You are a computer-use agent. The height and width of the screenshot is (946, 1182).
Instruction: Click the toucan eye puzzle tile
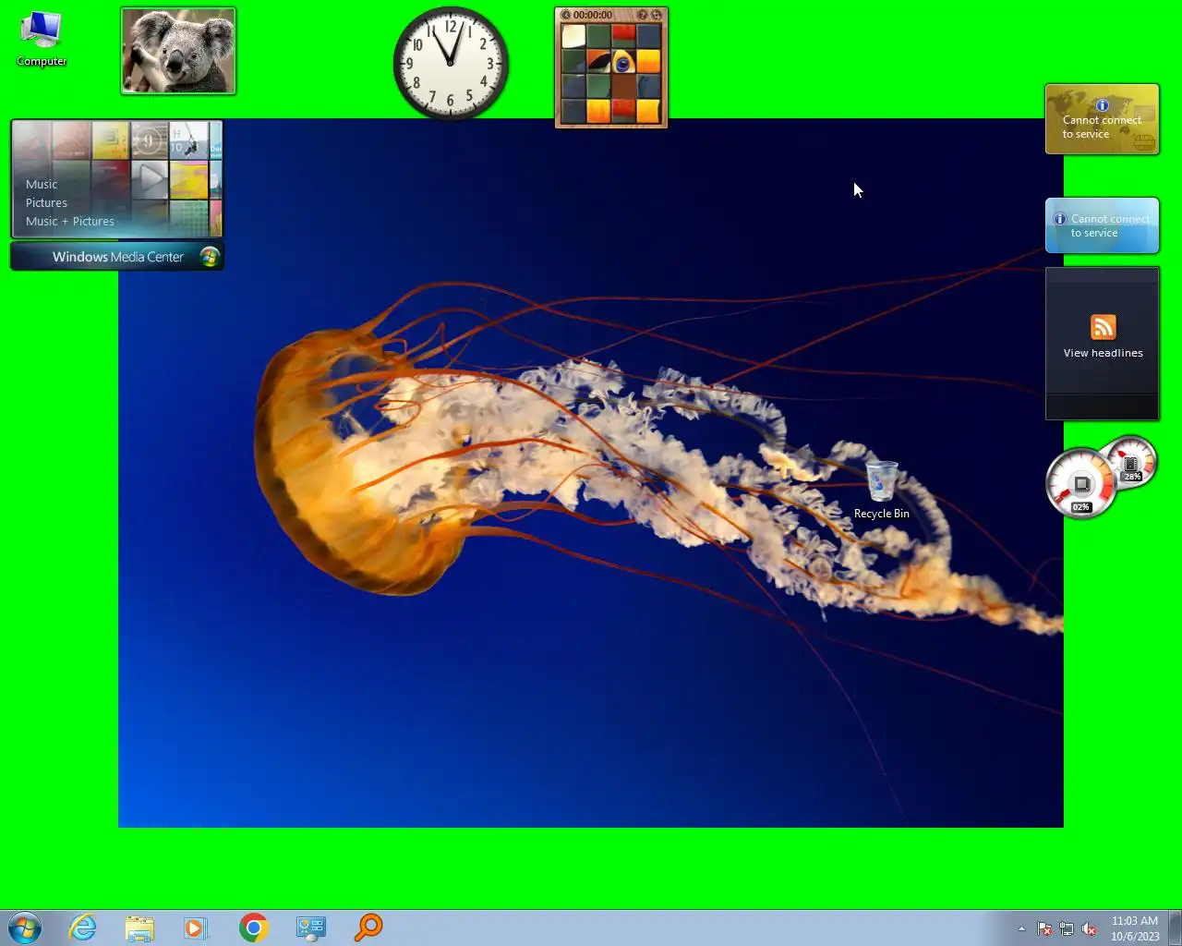click(623, 62)
